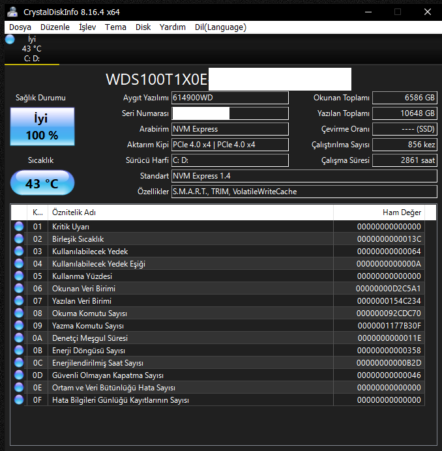
Task: Click raw value 00000000D2C5A1
Action: [388, 289]
